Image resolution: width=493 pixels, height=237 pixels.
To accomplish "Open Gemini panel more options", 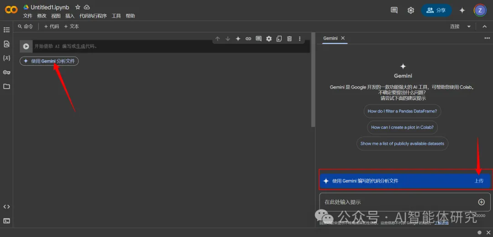I will pos(488,38).
